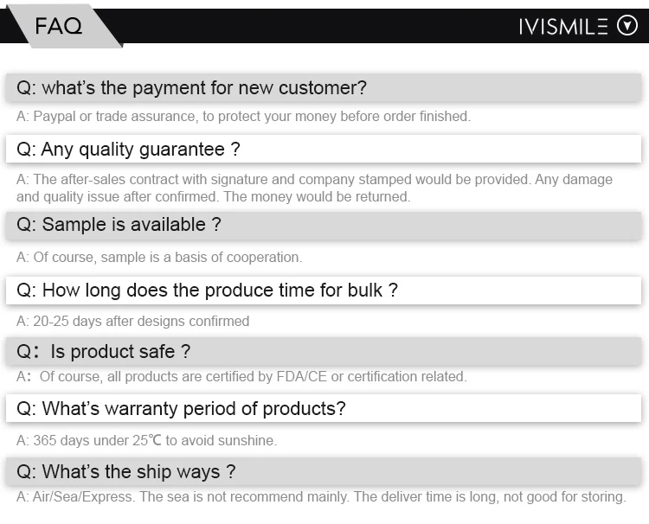649x524 pixels.
Task: Select the "20-25 days after designs confirmed" answer
Action: coord(140,321)
